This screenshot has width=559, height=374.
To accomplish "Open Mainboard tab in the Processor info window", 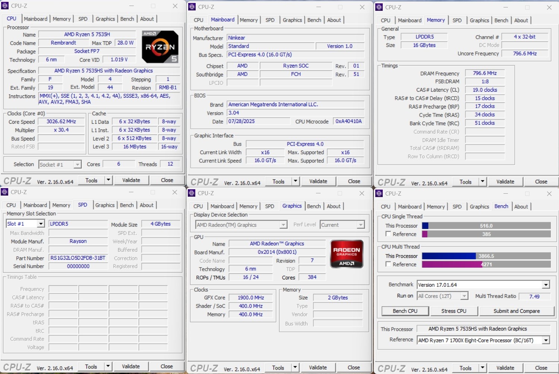I will 35,19.
